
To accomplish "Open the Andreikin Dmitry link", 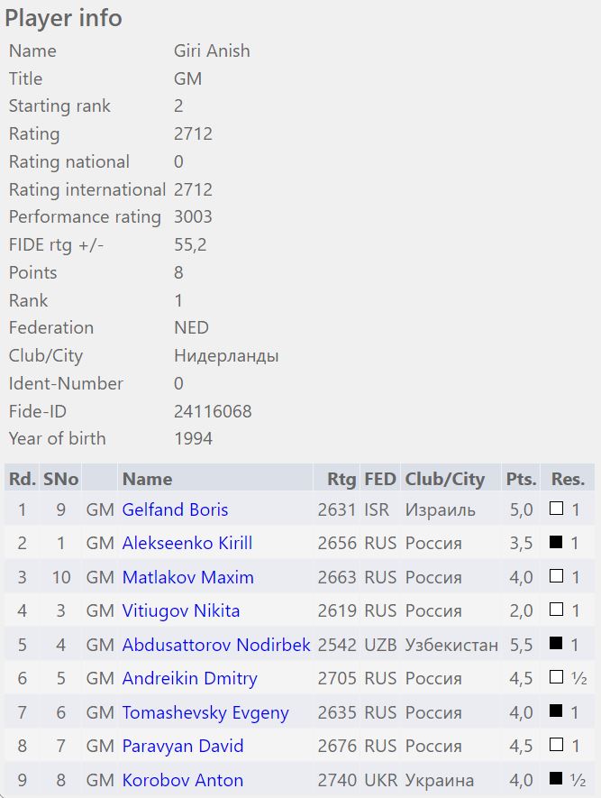I will coord(189,678).
